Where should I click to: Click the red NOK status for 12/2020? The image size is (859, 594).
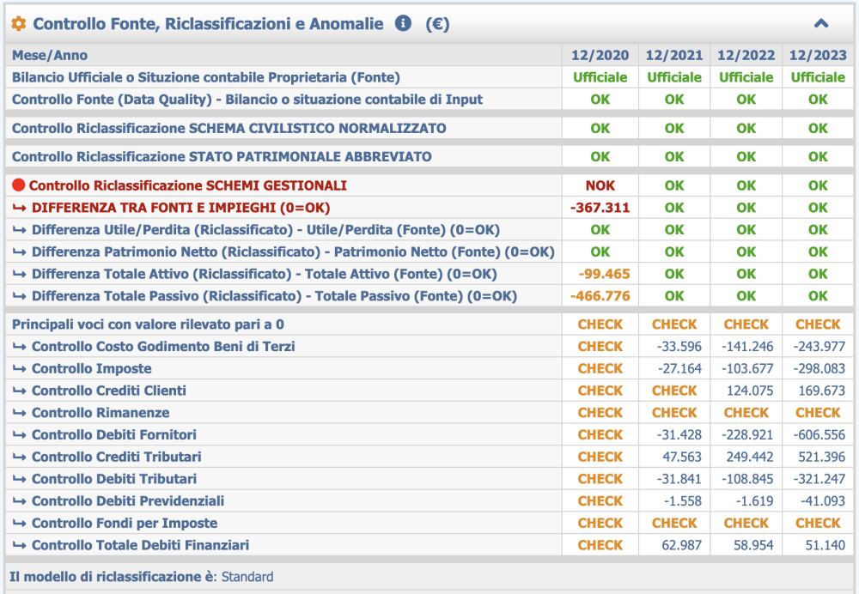tap(600, 185)
